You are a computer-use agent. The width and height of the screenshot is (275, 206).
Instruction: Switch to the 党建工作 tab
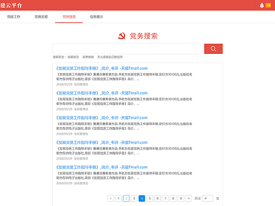pos(14,17)
